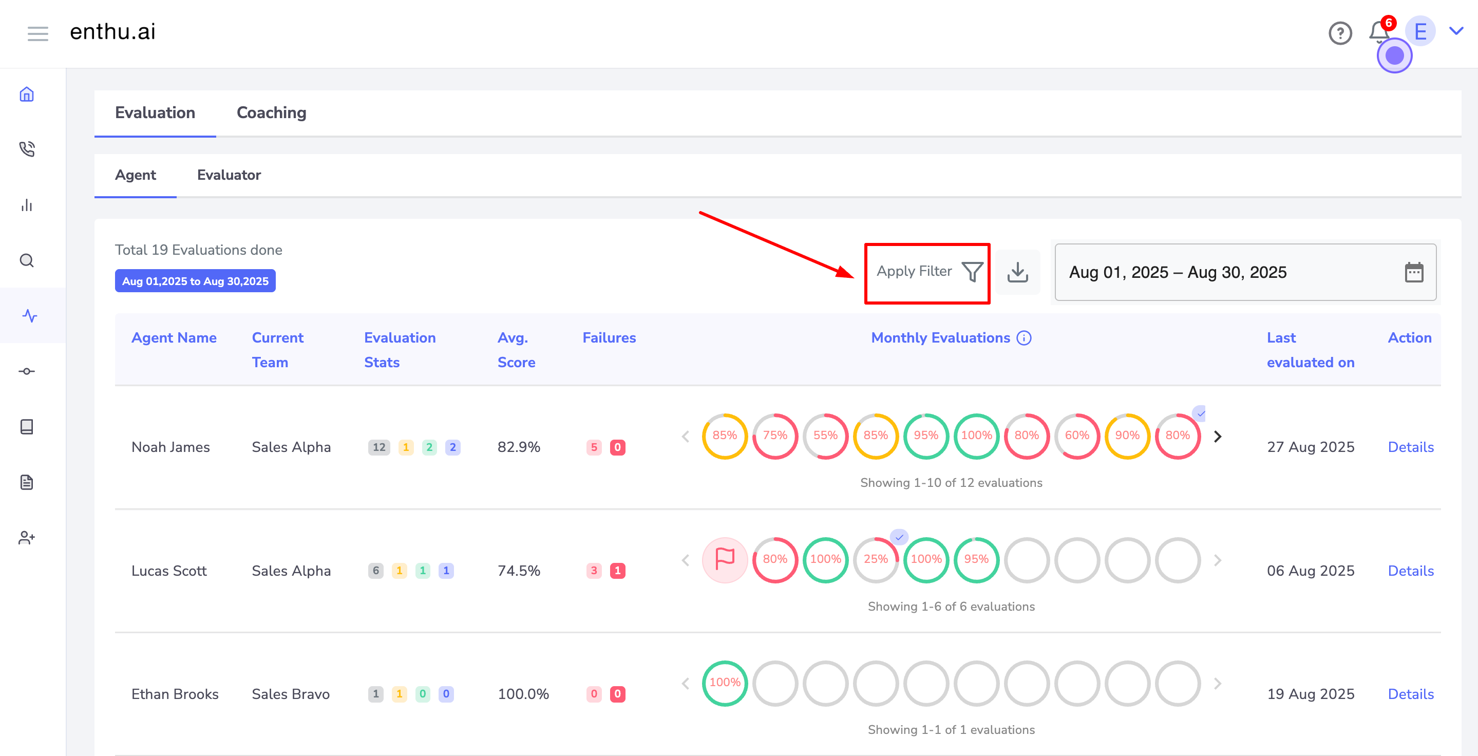Click Noah James's pink 5 failures badge
1478x756 pixels.
coord(594,447)
